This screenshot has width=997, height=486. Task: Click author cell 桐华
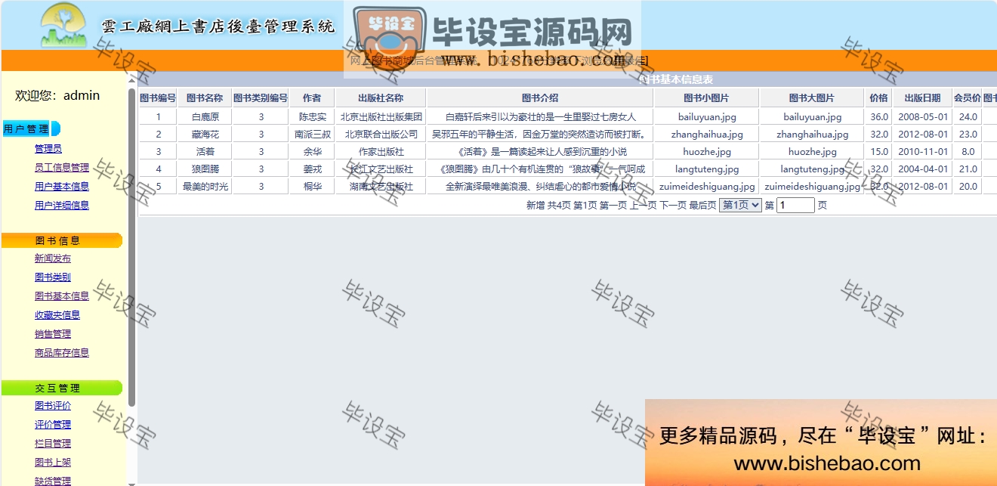pyautogui.click(x=312, y=187)
